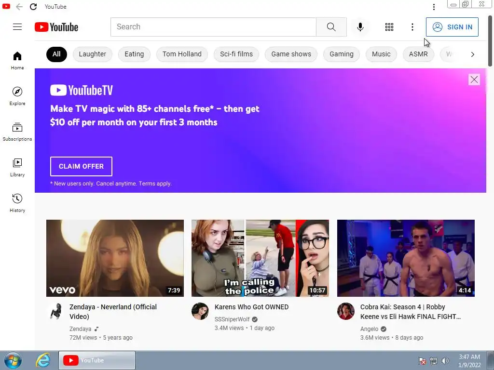
Task: Select the Laughter filter chip
Action: [92, 54]
